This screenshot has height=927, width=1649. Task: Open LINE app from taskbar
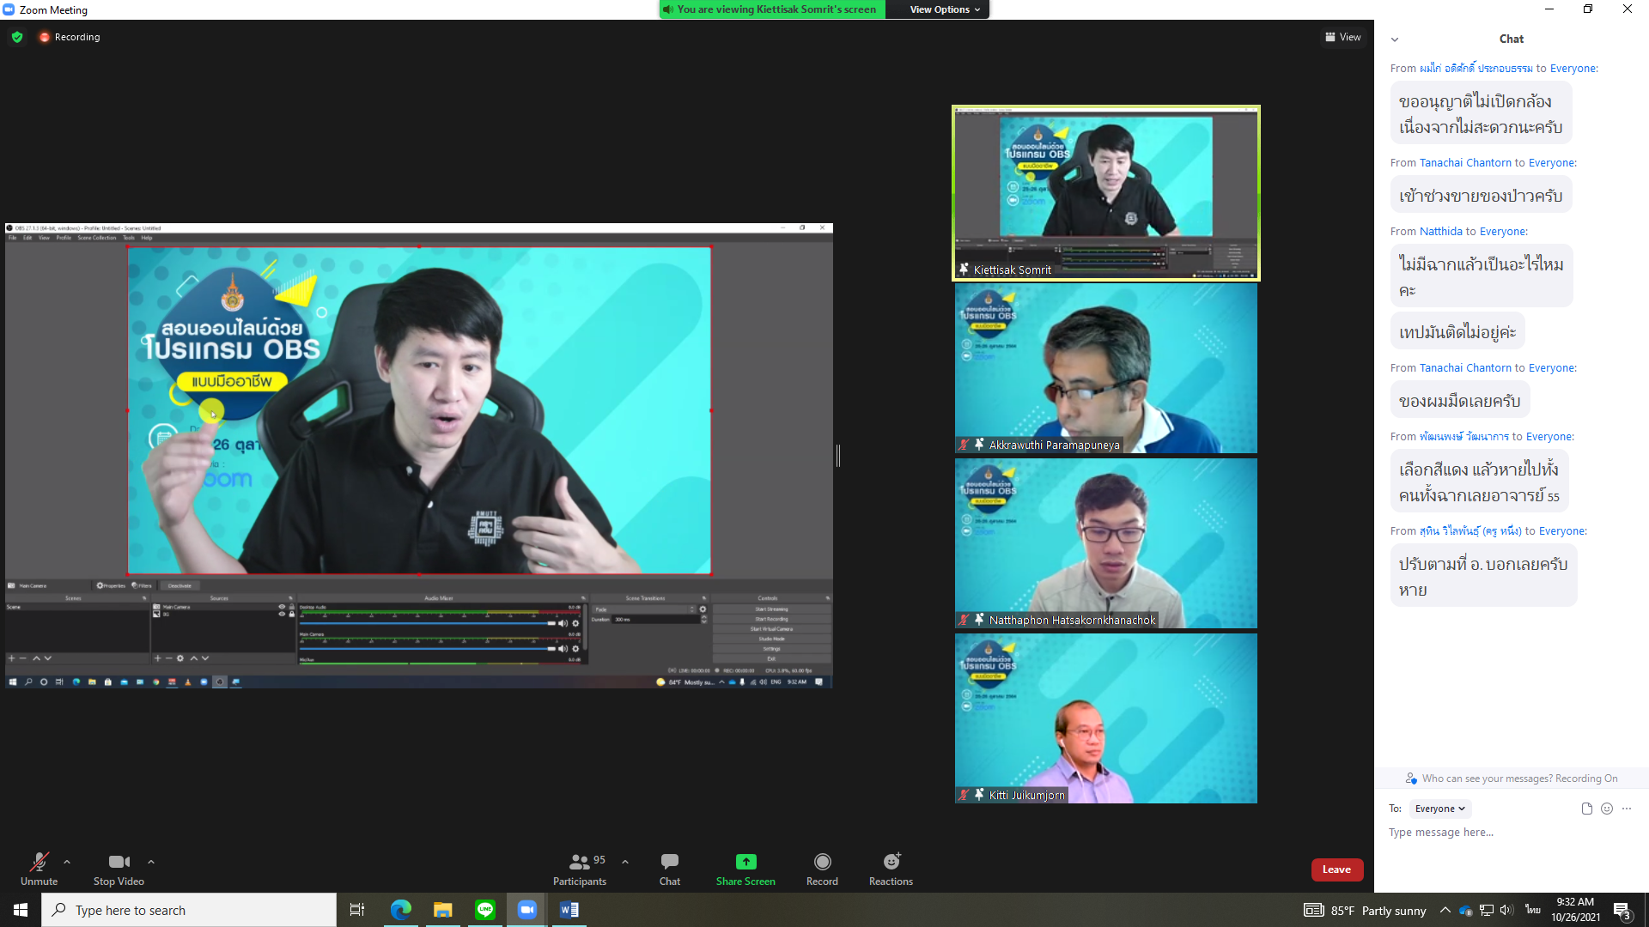coord(485,910)
